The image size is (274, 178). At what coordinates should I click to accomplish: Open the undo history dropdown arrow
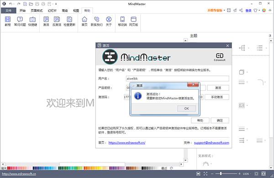click(x=14, y=4)
